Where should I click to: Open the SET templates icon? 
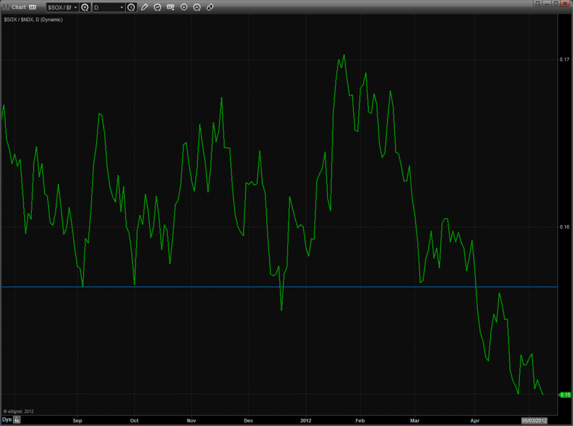[170, 7]
